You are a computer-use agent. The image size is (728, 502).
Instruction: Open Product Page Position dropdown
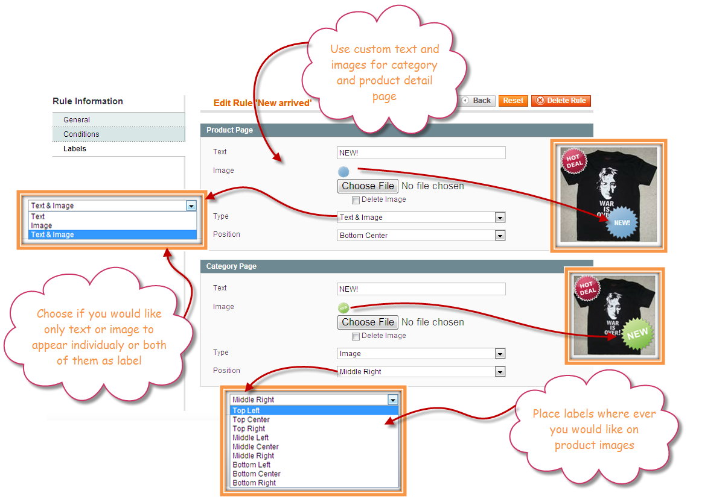[x=421, y=236]
